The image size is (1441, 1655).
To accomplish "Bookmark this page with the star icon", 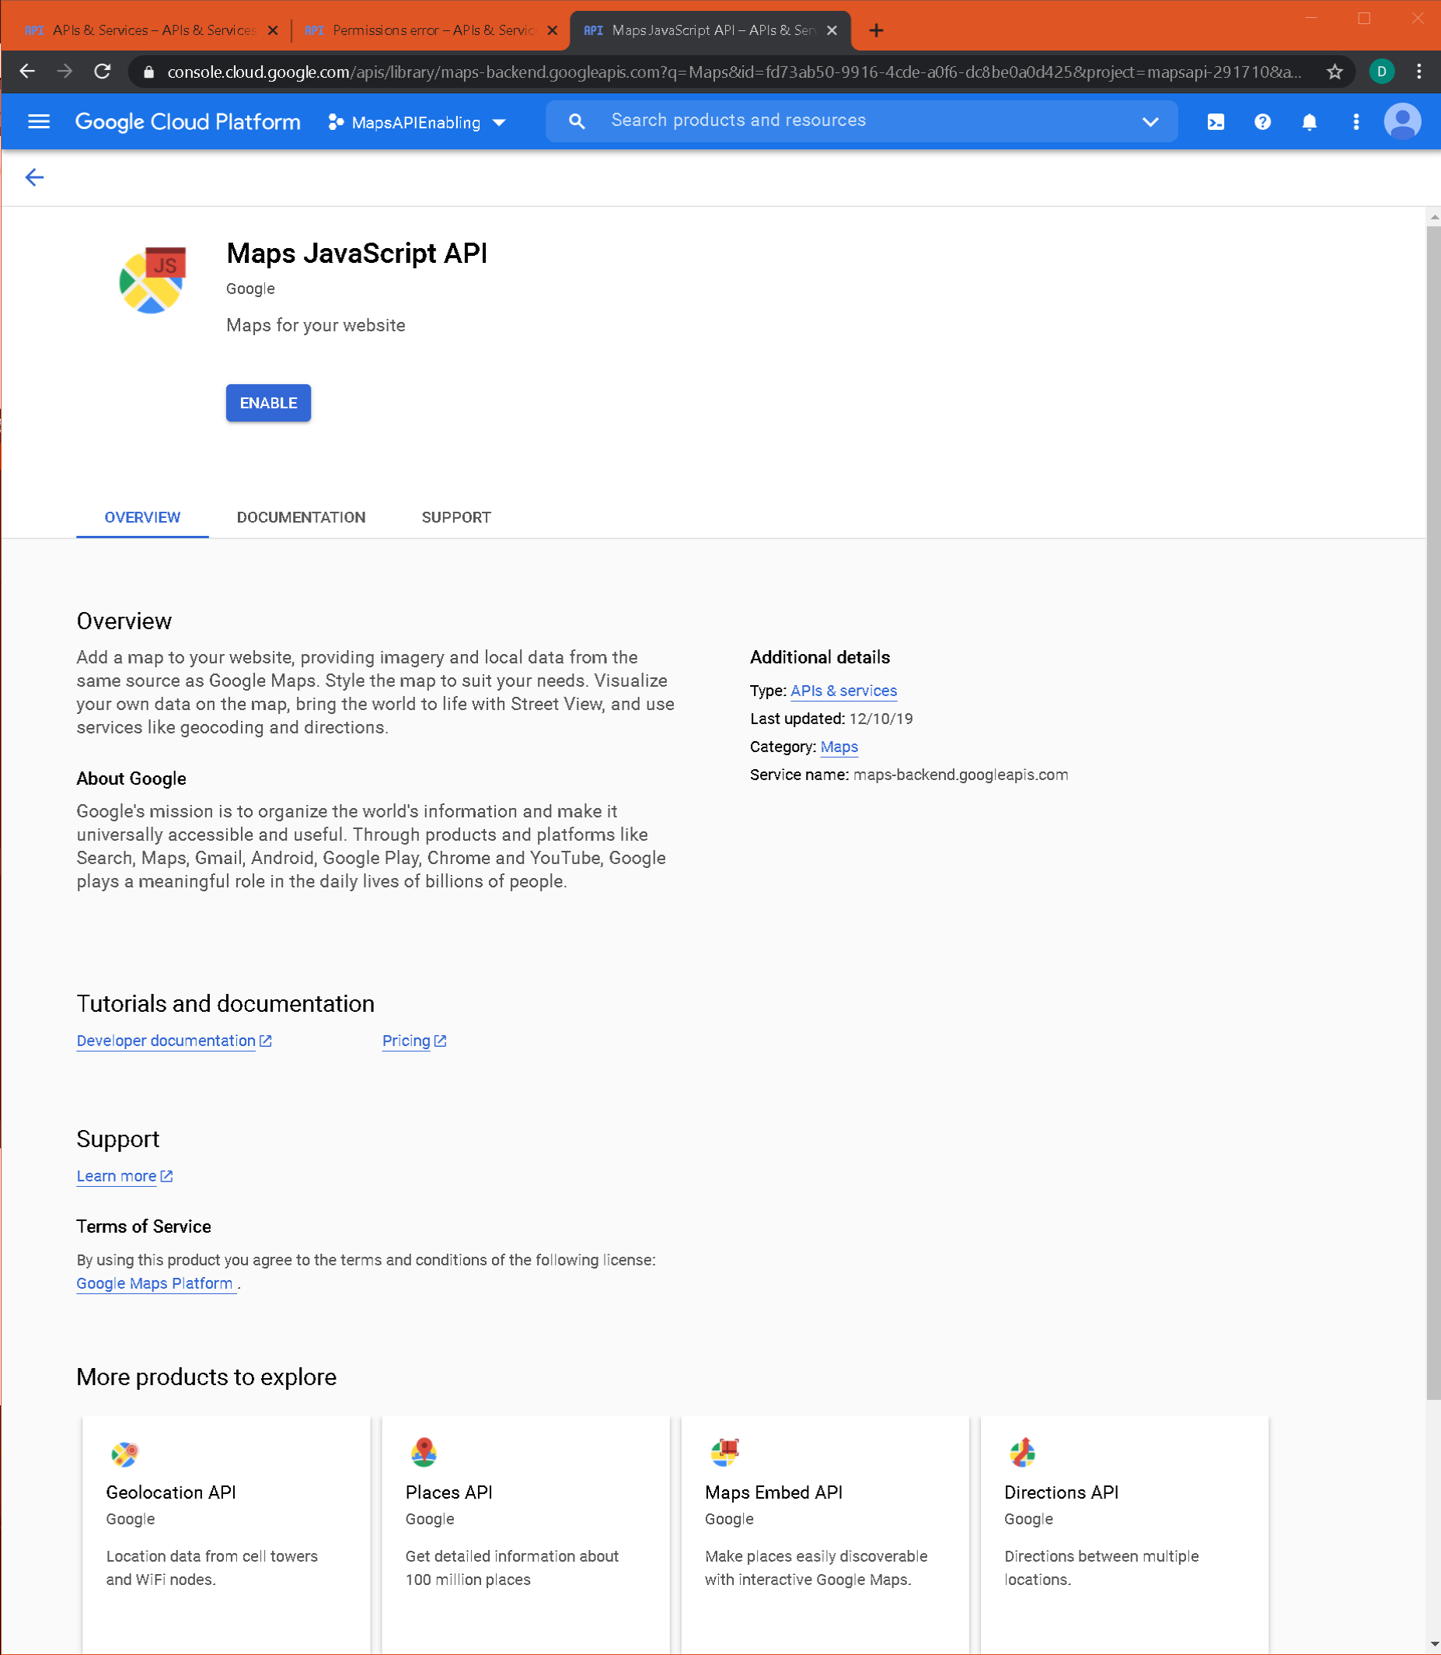I will [1335, 72].
